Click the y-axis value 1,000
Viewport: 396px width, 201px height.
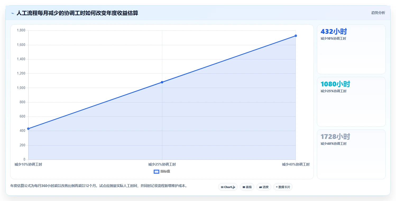[21, 88]
